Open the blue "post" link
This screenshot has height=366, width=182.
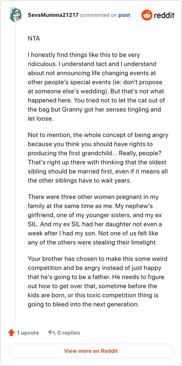[x=124, y=15]
